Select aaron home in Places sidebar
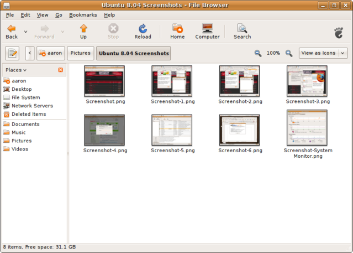Viewport: 353px width, 253px height. (34, 81)
